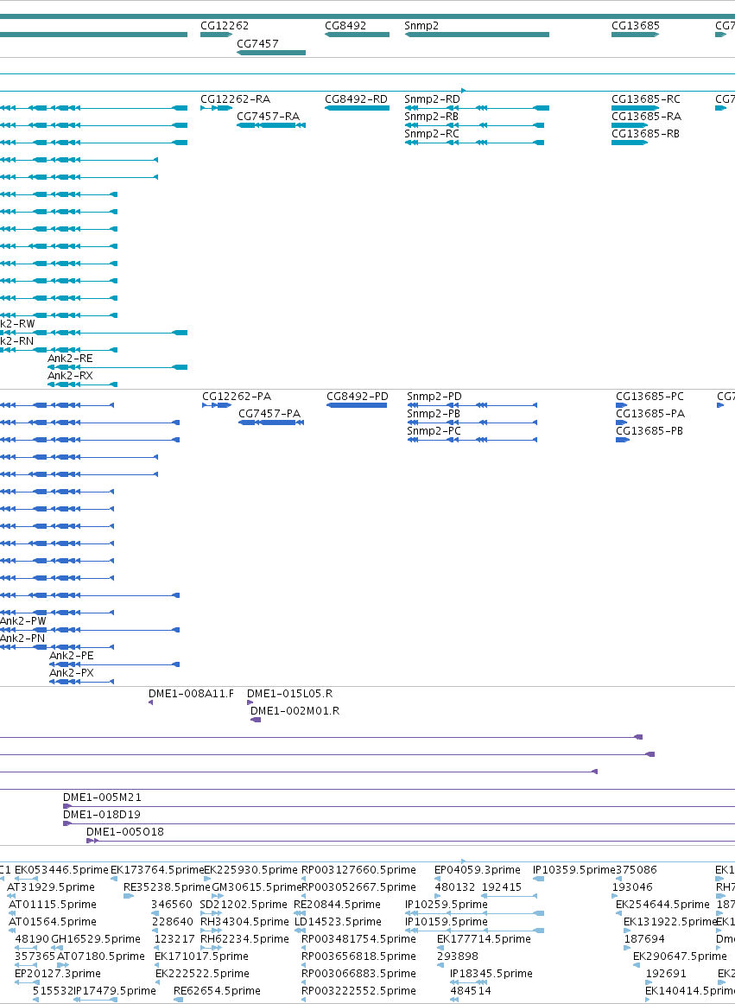This screenshot has height=1004, width=735.
Task: Click protein label CG13685-PB
Action: click(x=649, y=431)
